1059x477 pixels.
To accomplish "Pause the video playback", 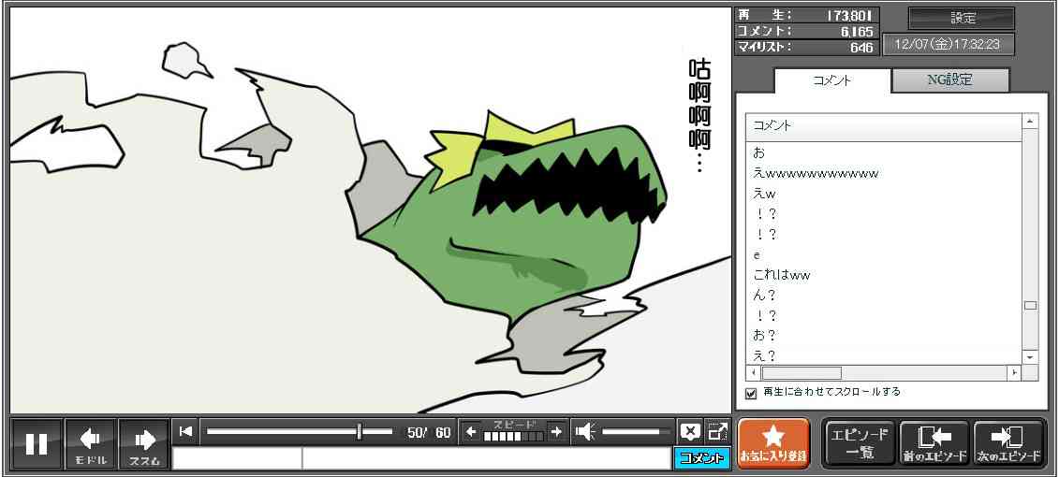I will click(37, 443).
